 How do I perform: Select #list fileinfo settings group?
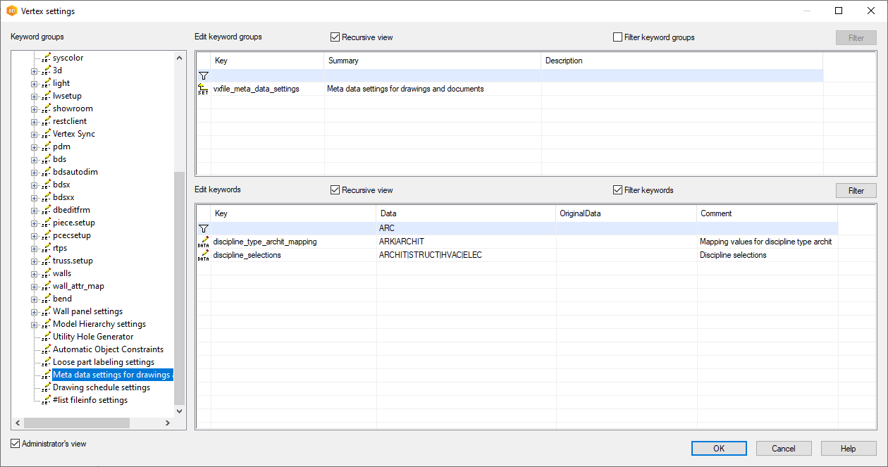(90, 400)
